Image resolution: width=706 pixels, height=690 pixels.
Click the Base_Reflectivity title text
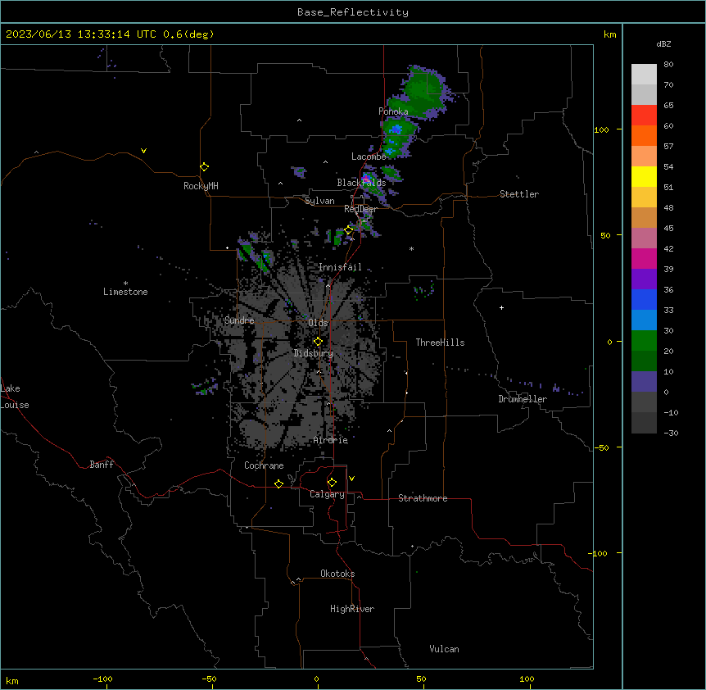(x=353, y=12)
